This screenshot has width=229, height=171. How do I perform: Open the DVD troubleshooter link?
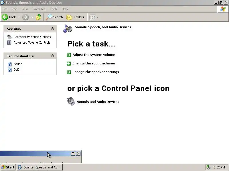(16, 70)
